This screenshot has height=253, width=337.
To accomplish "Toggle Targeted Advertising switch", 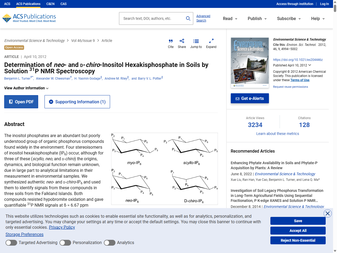I will pyautogui.click(x=11, y=243).
